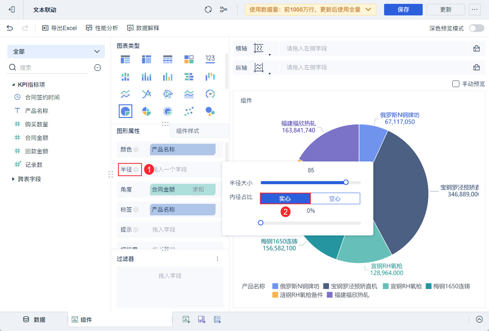Collapse bottom bar with the up-chevron circle
Image resolution: width=489 pixels, height=331 pixels.
479,319
